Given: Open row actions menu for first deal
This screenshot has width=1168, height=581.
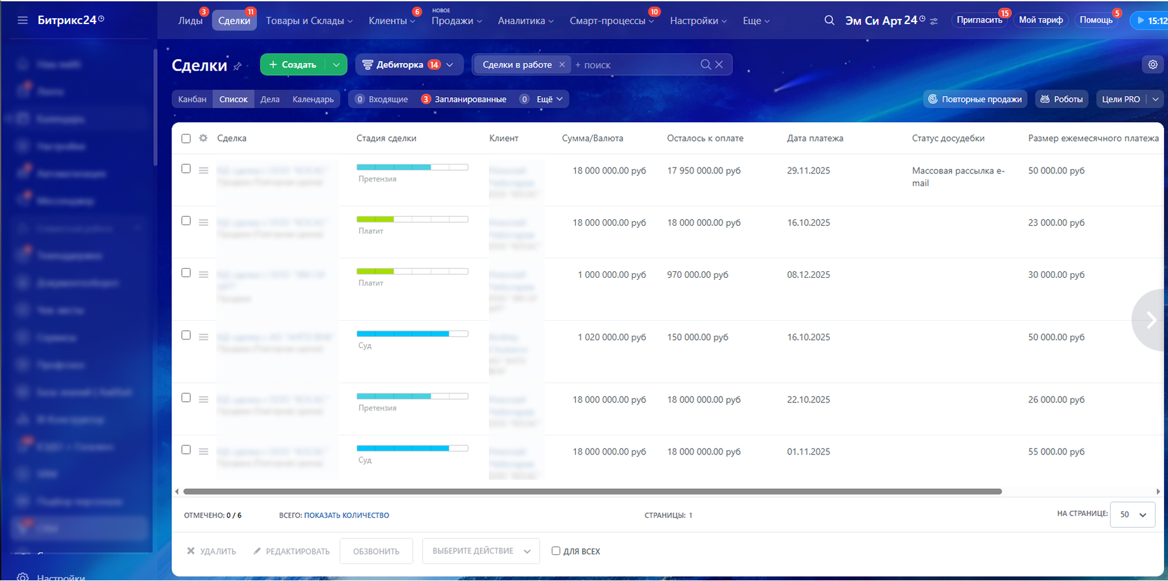Looking at the screenshot, I should pos(203,171).
